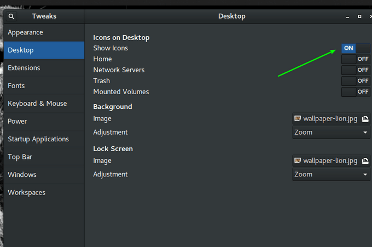Enable Home icon on desktop
The width and height of the screenshot is (372, 247).
click(356, 59)
